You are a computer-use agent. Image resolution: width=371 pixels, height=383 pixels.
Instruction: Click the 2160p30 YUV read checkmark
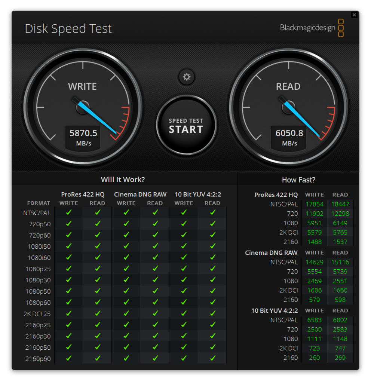coord(213,336)
